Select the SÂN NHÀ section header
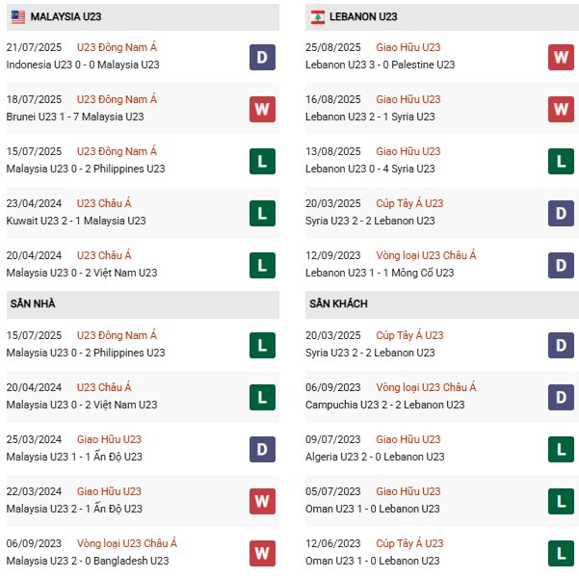579x578 pixels. pyautogui.click(x=33, y=303)
